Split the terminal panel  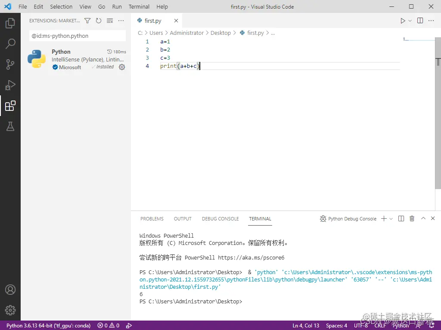click(401, 219)
